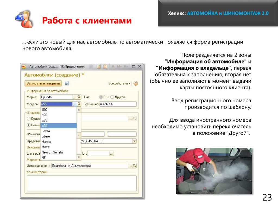This screenshot has height=209, width=278.
Task: Select i800 in model list
Action: pyautogui.click(x=59, y=110)
